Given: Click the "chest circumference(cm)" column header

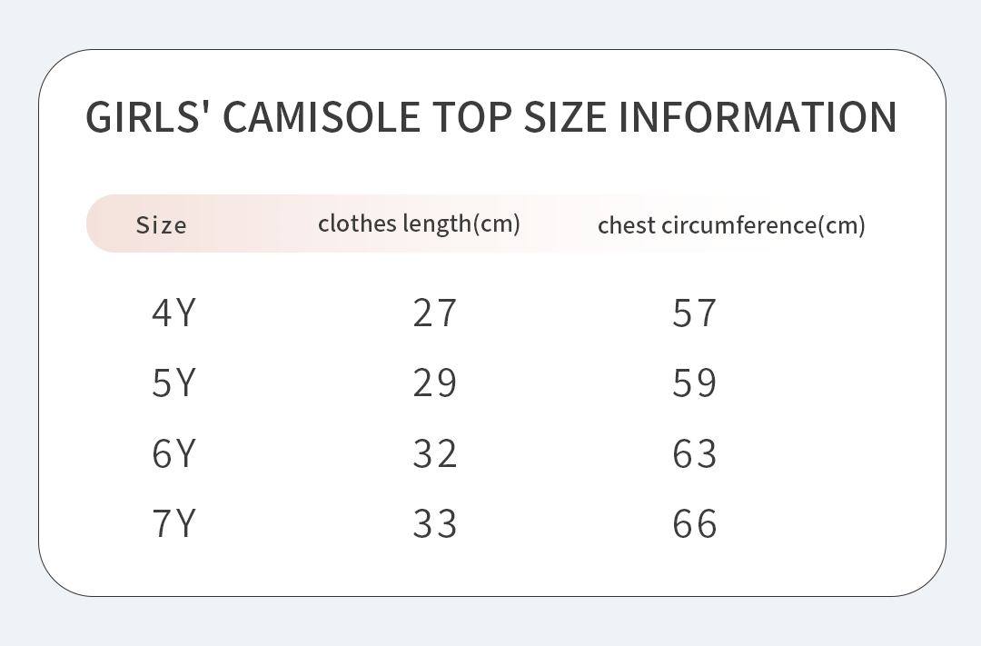Looking at the screenshot, I should (731, 225).
